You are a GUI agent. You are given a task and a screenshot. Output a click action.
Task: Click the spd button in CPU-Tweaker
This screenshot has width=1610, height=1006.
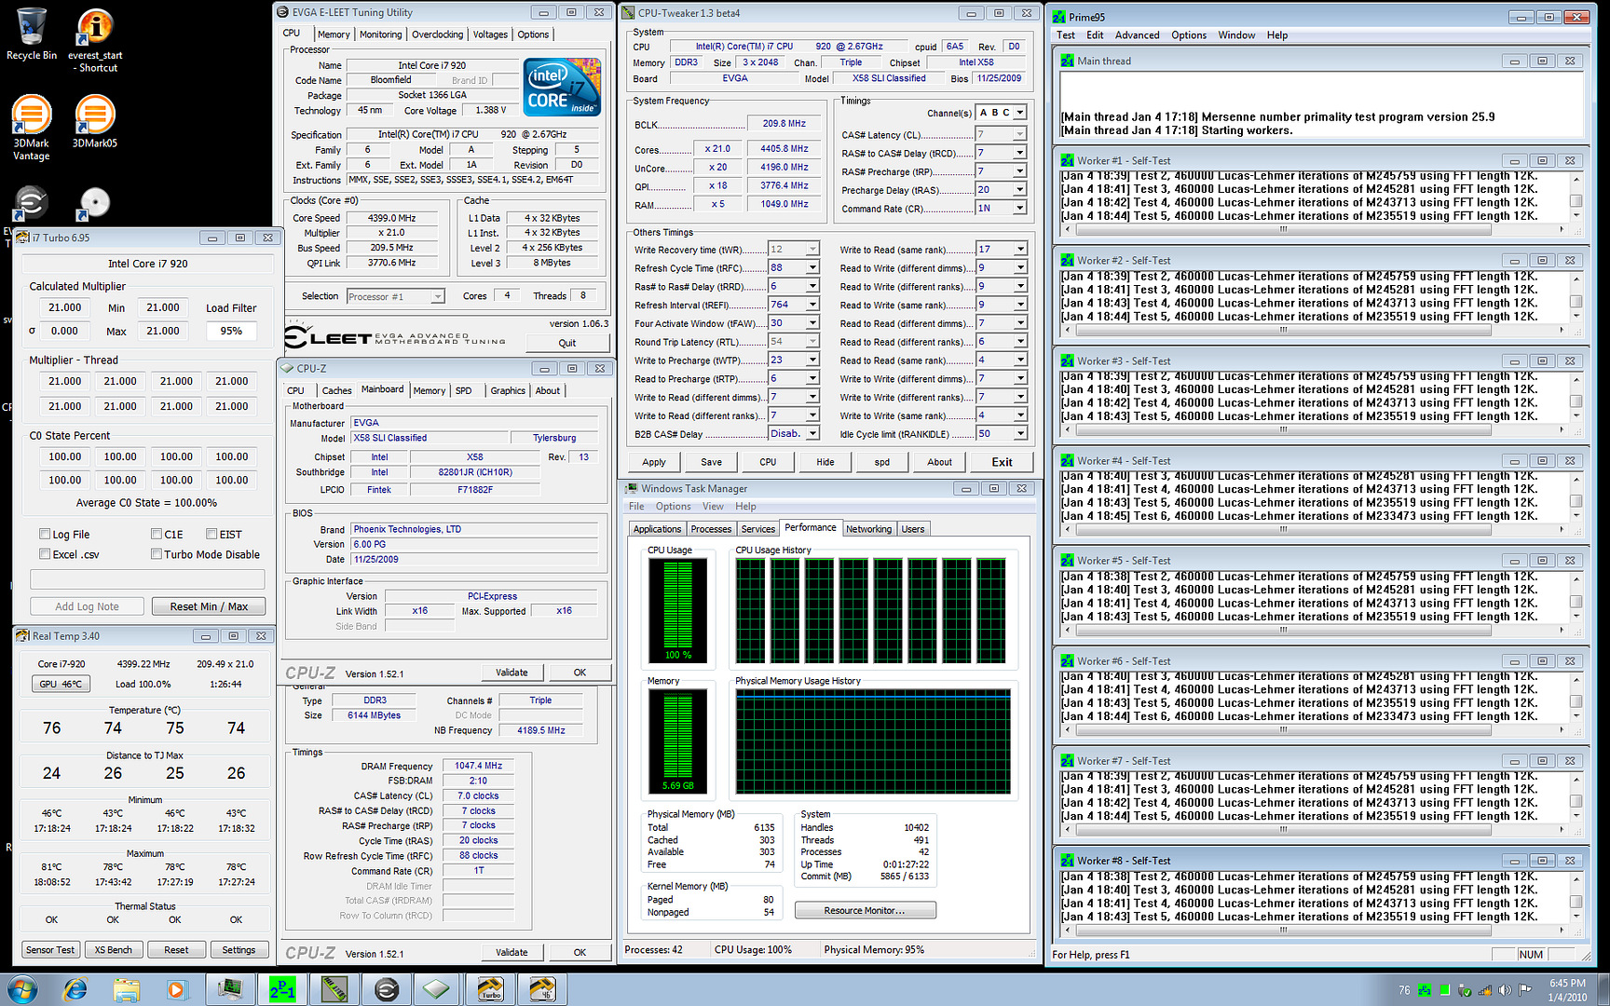[x=881, y=462]
